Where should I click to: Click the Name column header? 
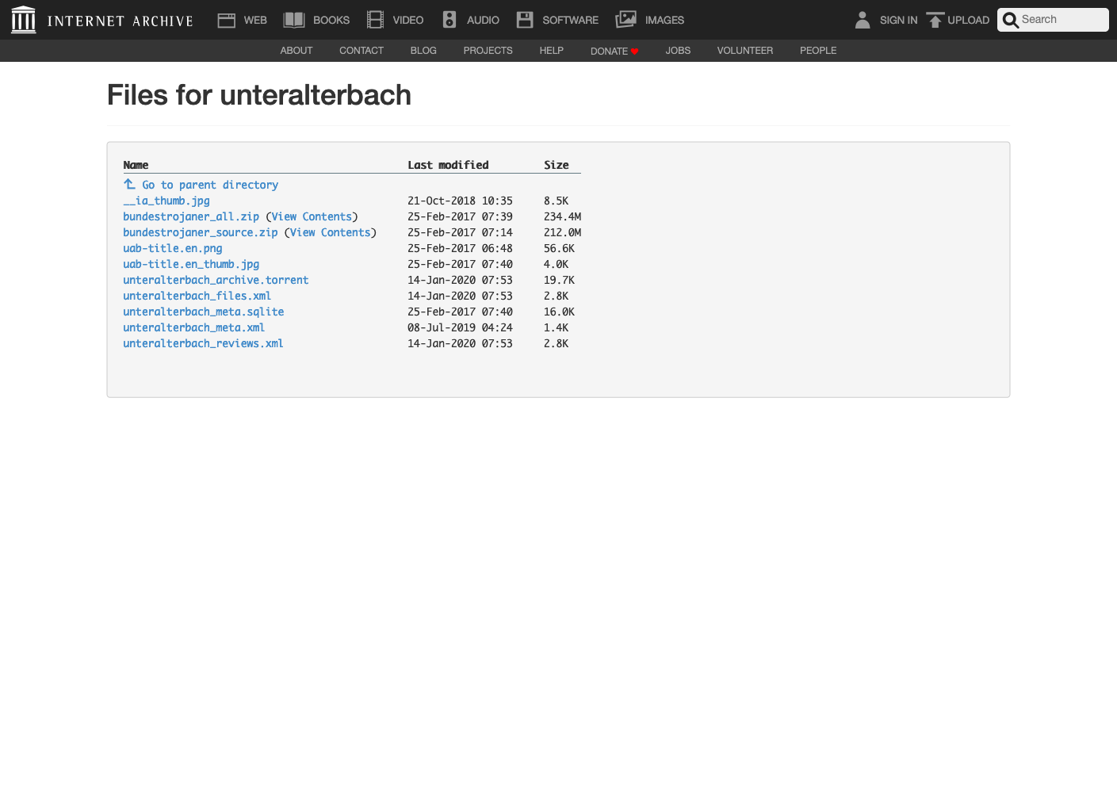pos(136,165)
